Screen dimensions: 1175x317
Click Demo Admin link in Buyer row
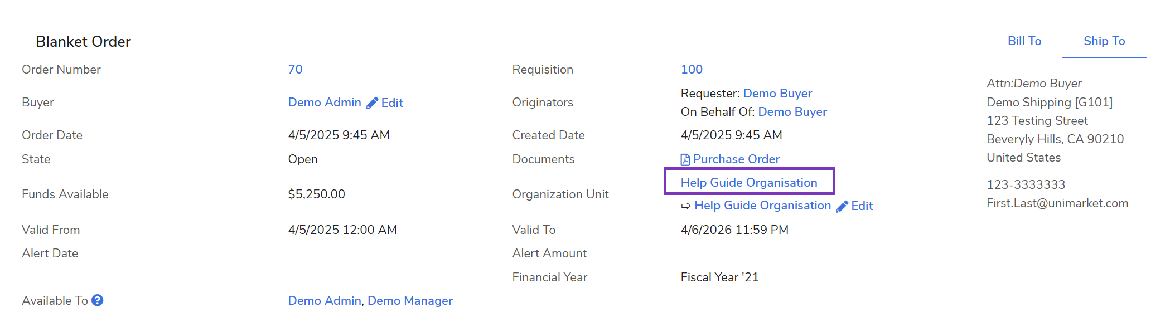pyautogui.click(x=325, y=103)
